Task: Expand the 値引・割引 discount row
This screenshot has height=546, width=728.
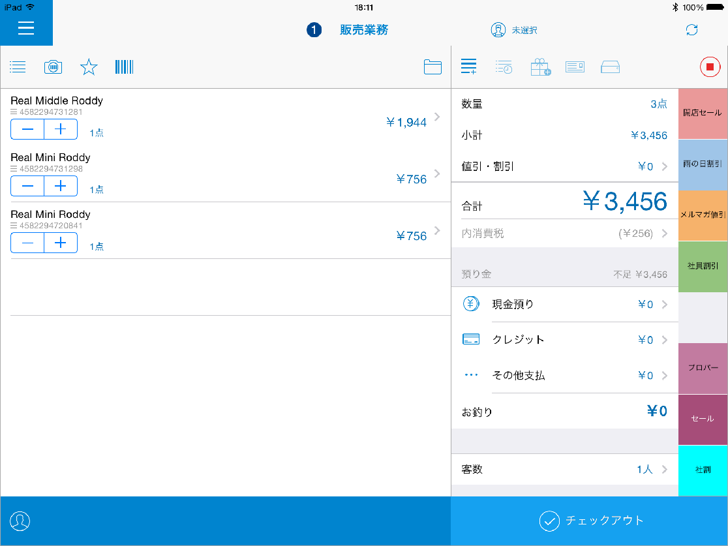Action: [565, 166]
